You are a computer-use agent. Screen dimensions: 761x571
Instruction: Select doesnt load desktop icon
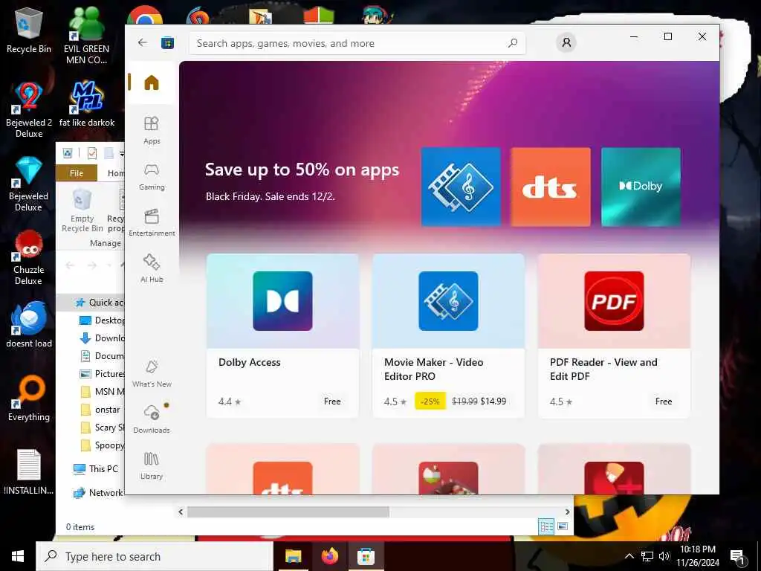pos(29,324)
